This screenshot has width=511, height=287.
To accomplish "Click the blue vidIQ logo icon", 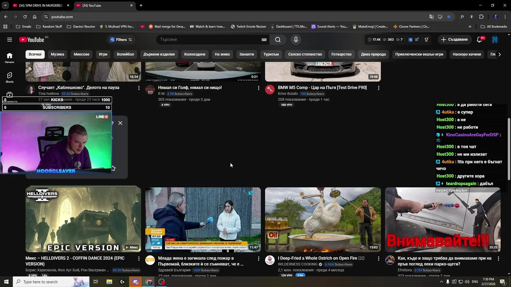I will tap(410, 39).
